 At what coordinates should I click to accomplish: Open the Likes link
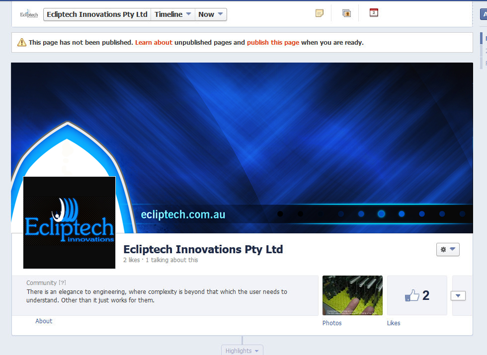pos(394,323)
